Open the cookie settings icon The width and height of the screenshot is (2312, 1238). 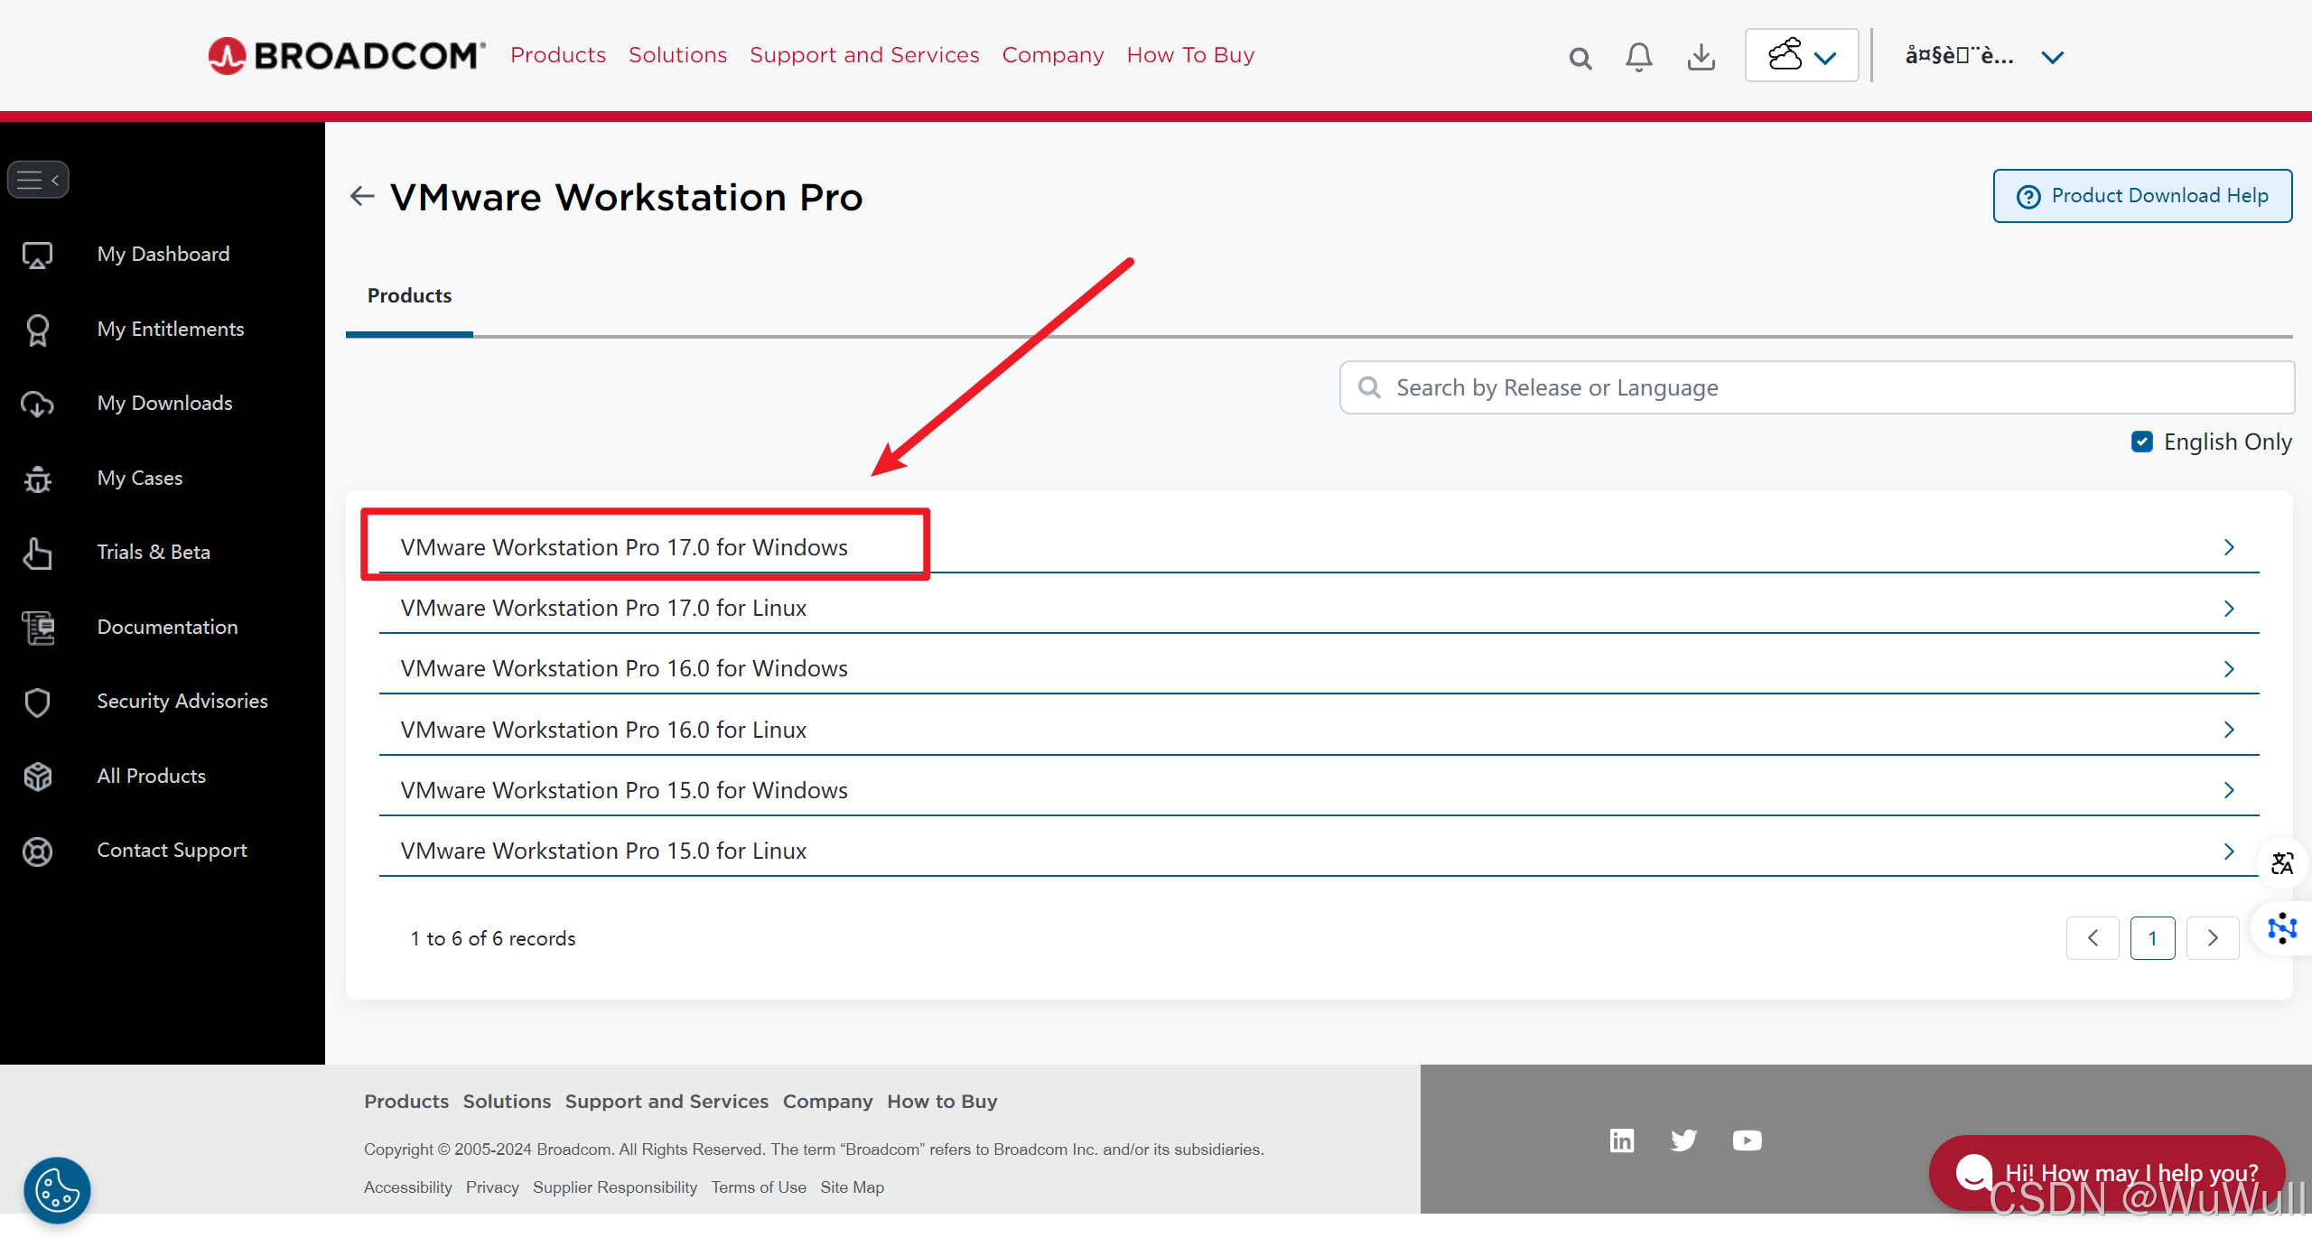(57, 1189)
